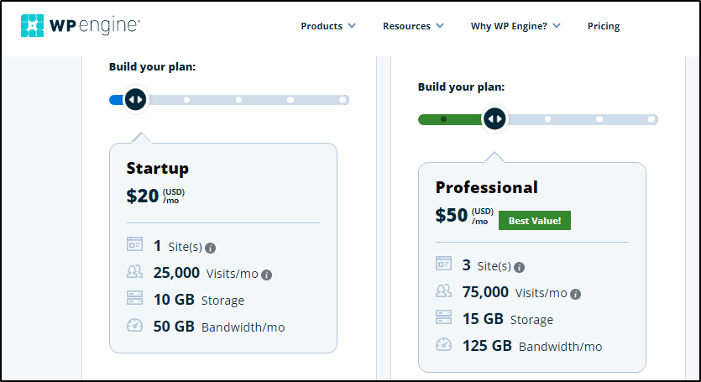Click info icon next to Professional 3 Site(s)
Image resolution: width=701 pixels, height=382 pixels.
coord(519,268)
